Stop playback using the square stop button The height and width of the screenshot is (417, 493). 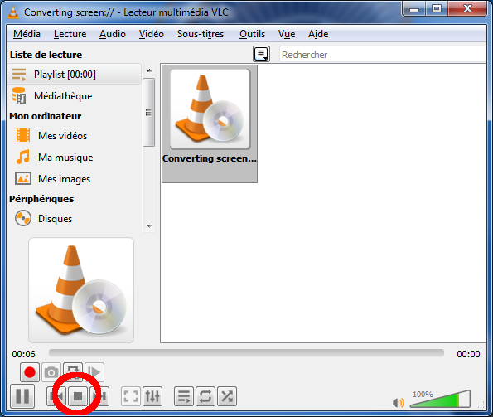pyautogui.click(x=78, y=396)
